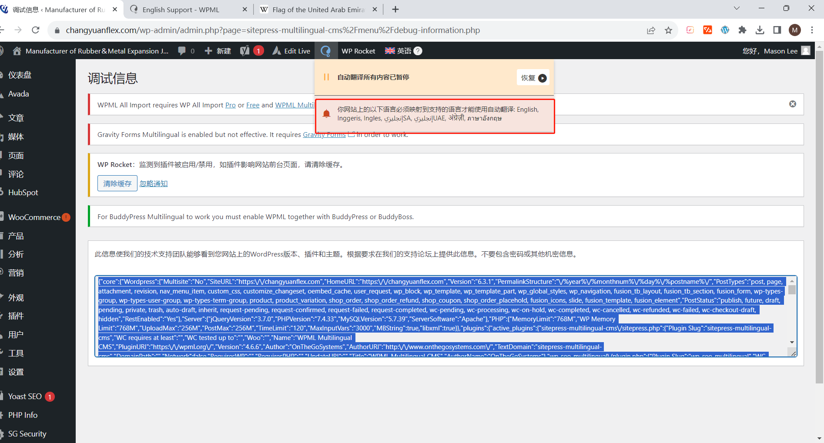
Task: Click 忽略通知 dismiss notice link
Action: [x=154, y=183]
